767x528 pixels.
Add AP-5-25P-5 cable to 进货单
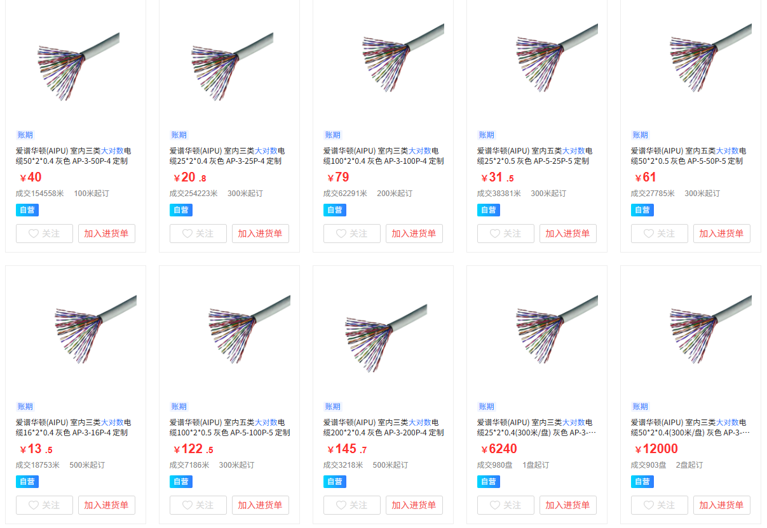568,234
